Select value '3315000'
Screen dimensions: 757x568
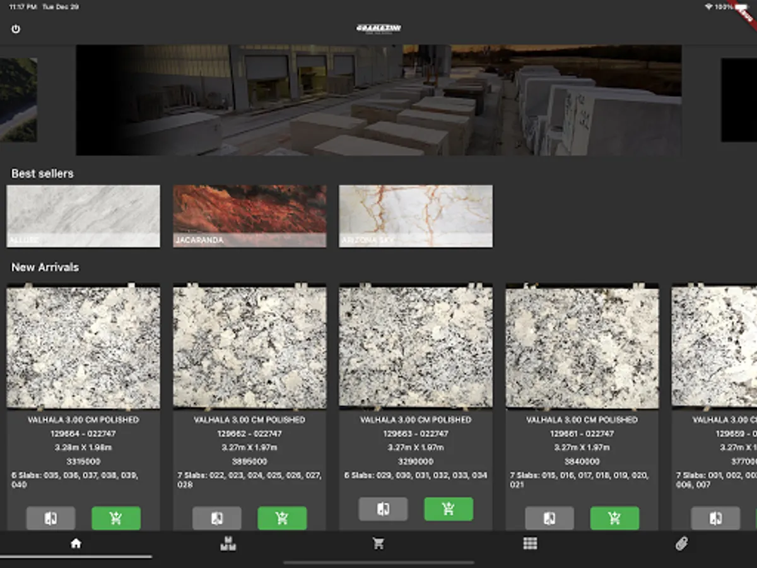(83, 461)
